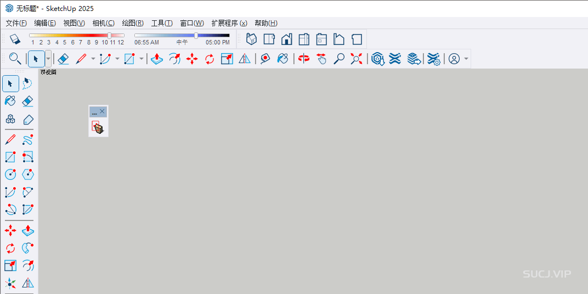The width and height of the screenshot is (588, 294).
Task: Pick the Freehand drawing tool
Action: point(28,139)
